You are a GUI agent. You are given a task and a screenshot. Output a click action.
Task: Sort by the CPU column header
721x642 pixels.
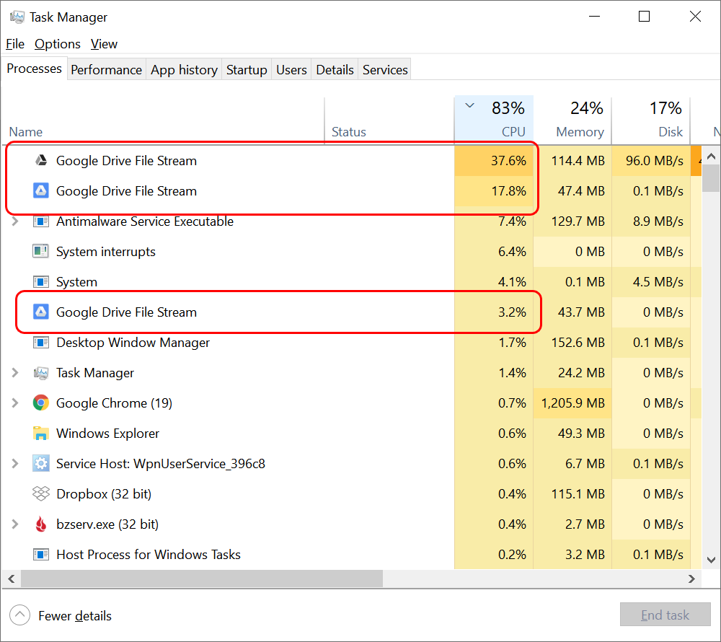click(x=494, y=120)
